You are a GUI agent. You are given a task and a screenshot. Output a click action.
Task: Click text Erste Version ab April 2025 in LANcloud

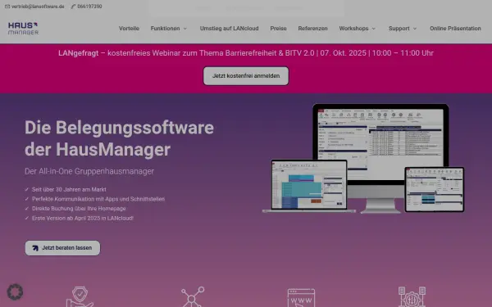coord(83,218)
